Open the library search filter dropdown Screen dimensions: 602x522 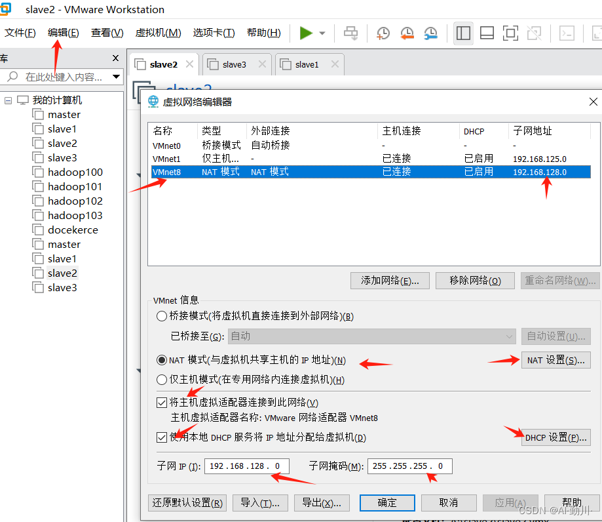(x=116, y=77)
